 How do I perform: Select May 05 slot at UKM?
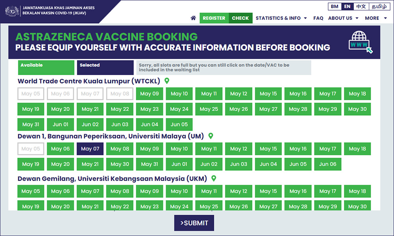[x=31, y=192]
